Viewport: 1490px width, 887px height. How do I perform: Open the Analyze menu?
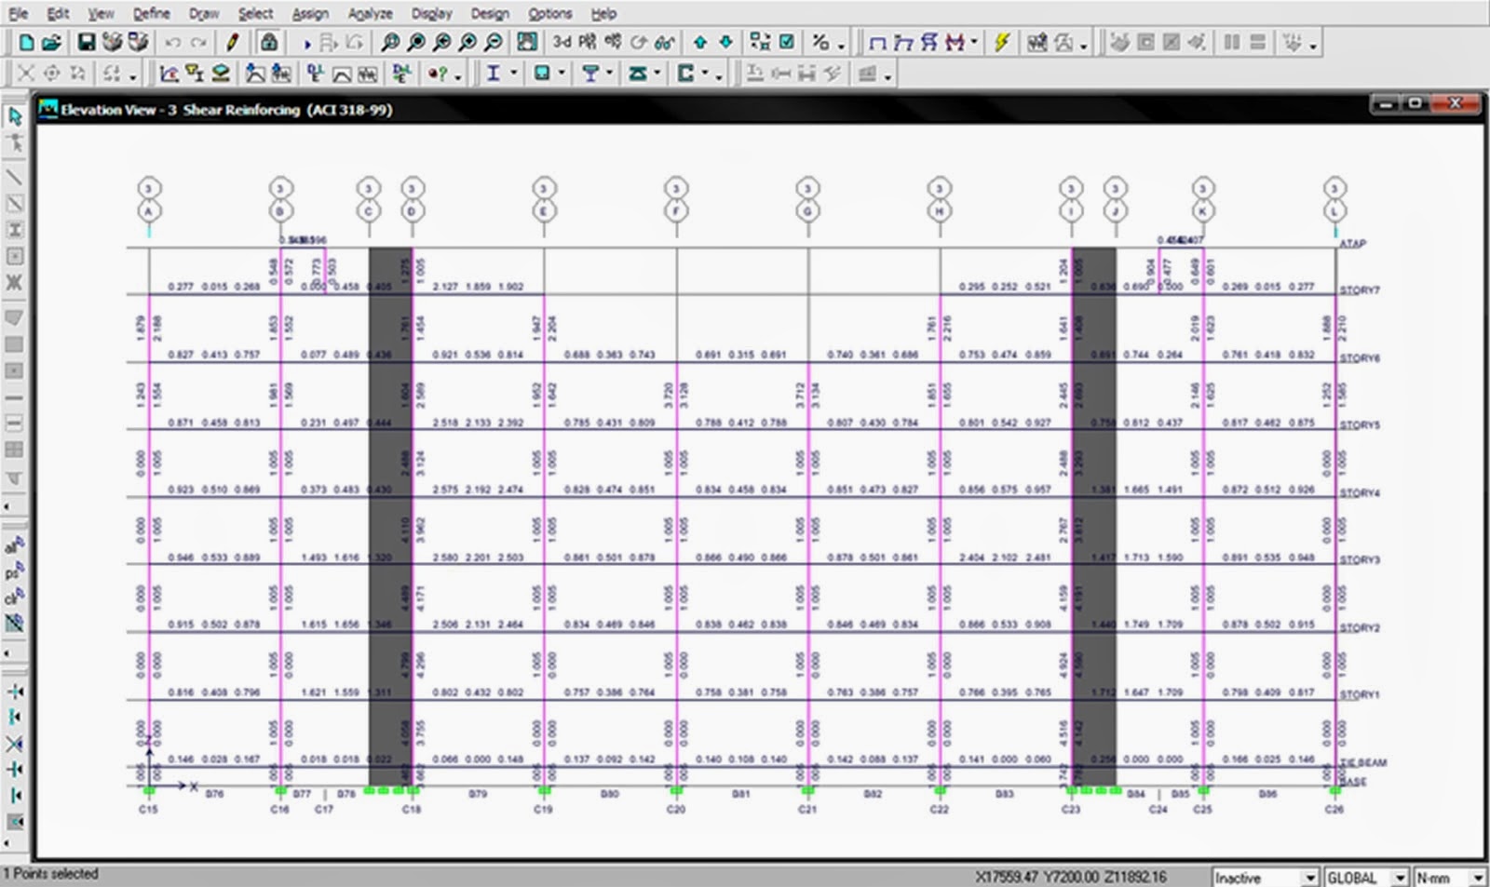pyautogui.click(x=370, y=14)
